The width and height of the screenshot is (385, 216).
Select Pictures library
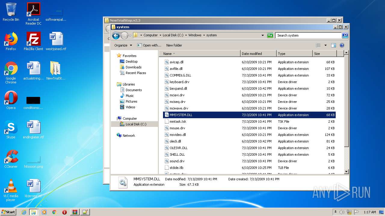[x=131, y=101]
